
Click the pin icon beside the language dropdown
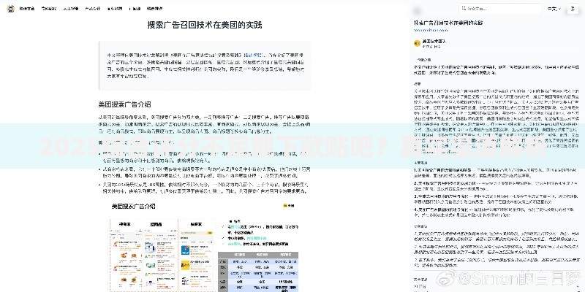(x=573, y=9)
